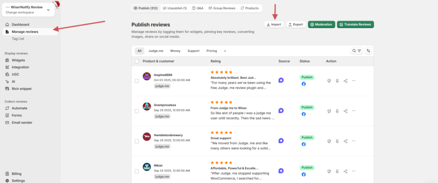The image size is (438, 183).
Task: Toggle the select-all checkbox in table header
Action: pos(137,61)
